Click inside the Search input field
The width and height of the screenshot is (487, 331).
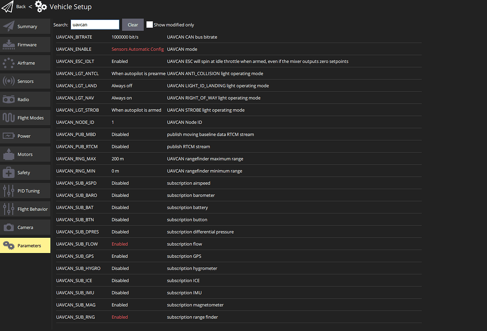[94, 24]
